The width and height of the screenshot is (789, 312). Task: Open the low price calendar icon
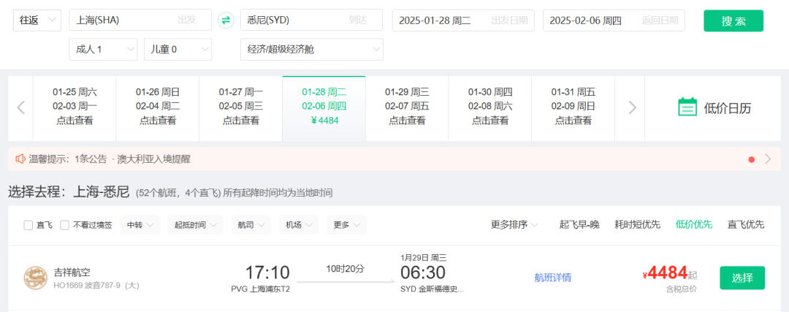[687, 107]
